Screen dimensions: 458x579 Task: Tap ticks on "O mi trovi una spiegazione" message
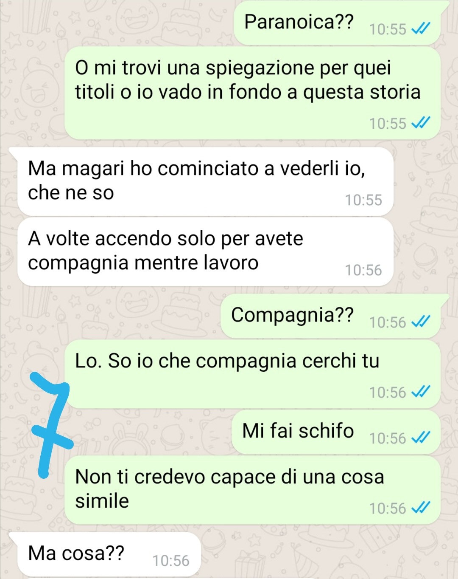[421, 123]
